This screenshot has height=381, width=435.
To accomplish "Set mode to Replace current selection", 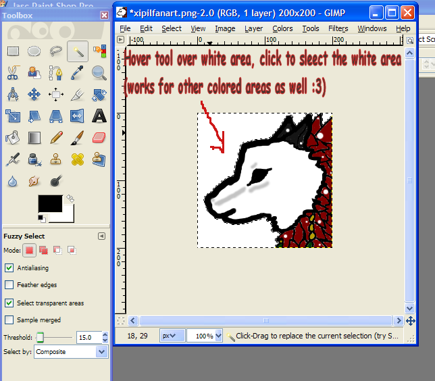I will point(30,251).
